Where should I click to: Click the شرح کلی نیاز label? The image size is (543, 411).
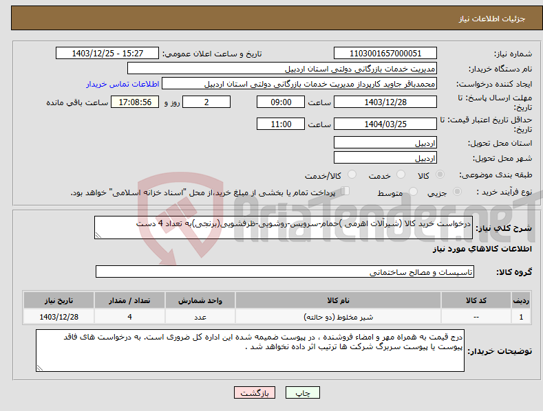[504, 228]
